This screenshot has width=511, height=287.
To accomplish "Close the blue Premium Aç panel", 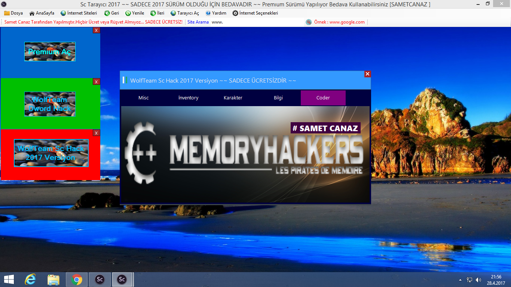I will [96, 30].
